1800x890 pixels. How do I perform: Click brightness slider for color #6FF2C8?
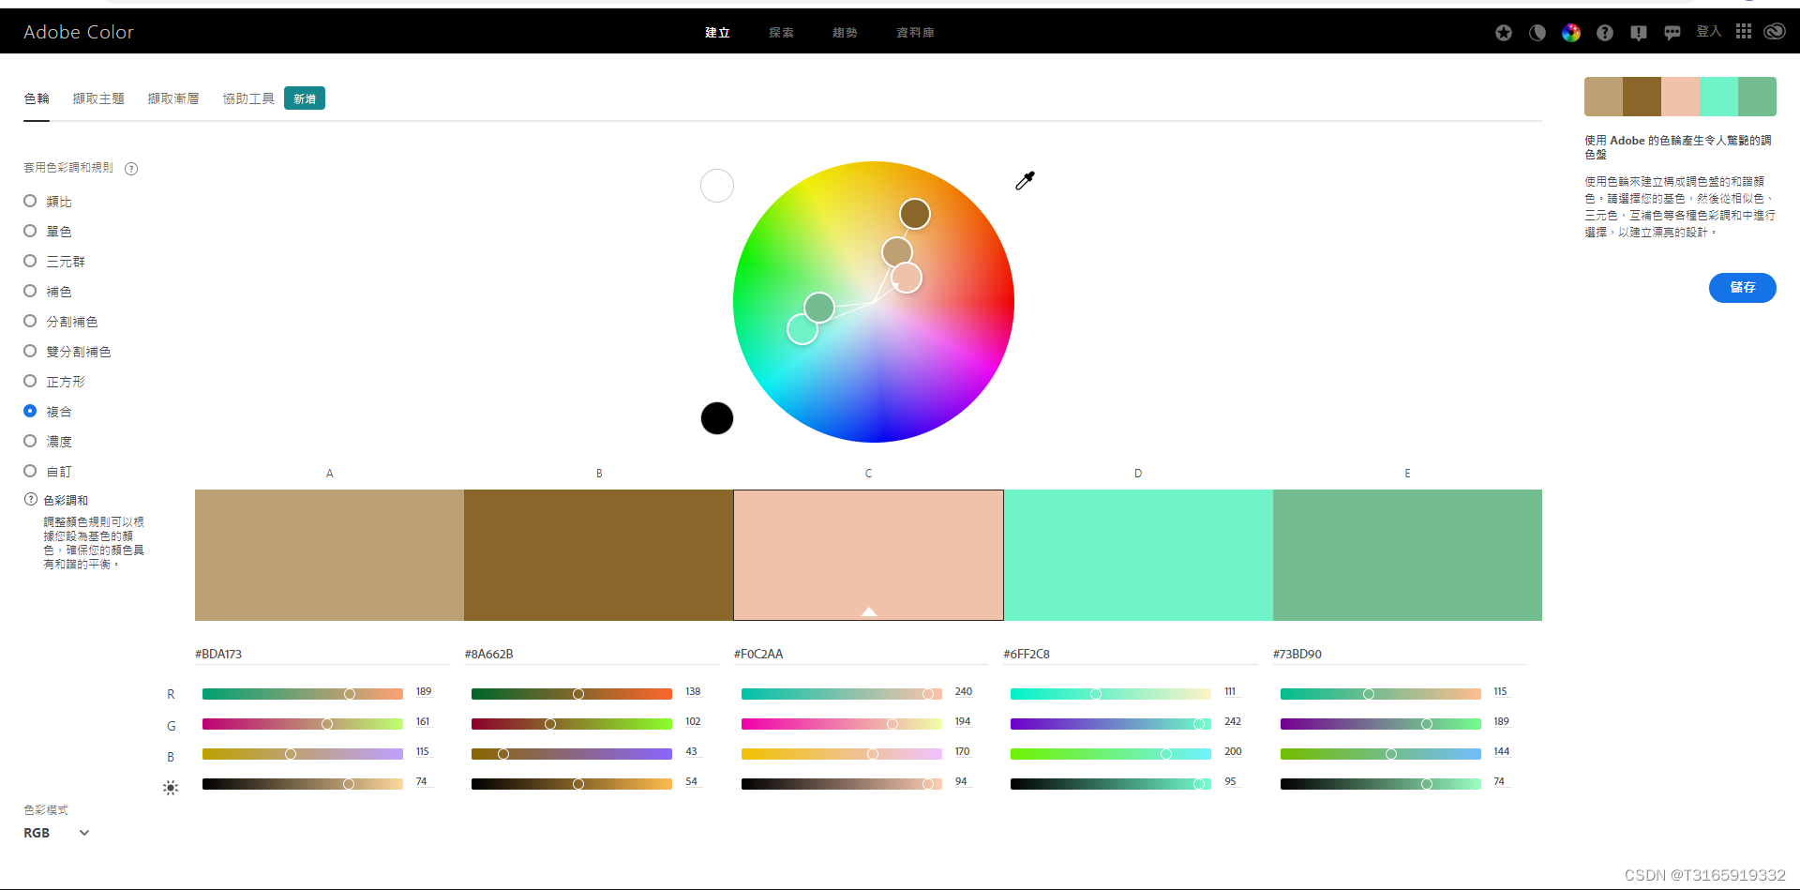[1111, 784]
